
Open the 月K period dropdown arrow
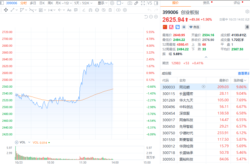pos(63,3)
